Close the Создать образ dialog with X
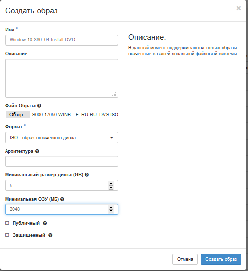This screenshot has height=271, width=248. point(239,8)
